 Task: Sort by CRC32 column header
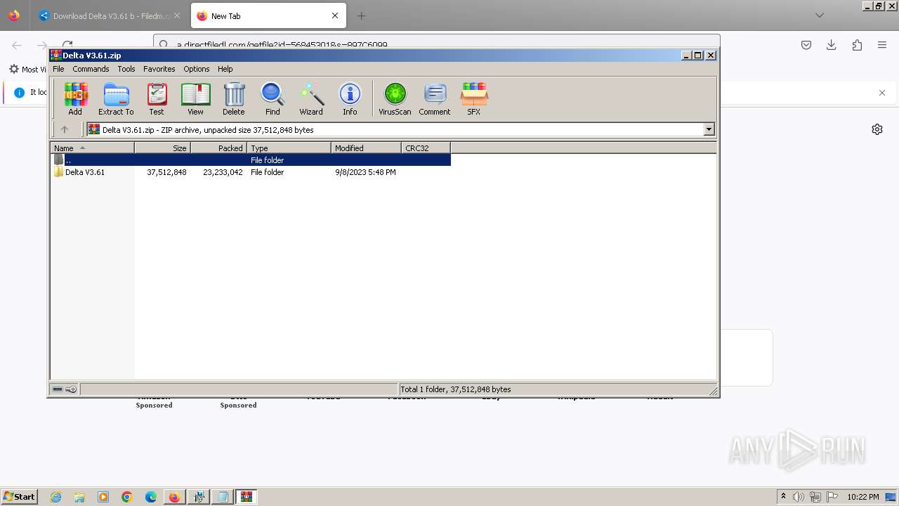[426, 148]
